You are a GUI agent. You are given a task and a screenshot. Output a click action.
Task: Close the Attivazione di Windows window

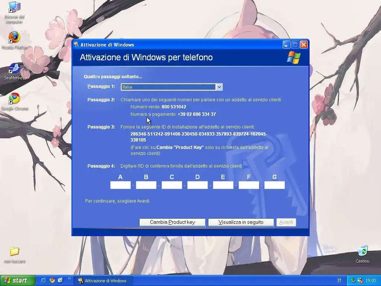point(304,45)
